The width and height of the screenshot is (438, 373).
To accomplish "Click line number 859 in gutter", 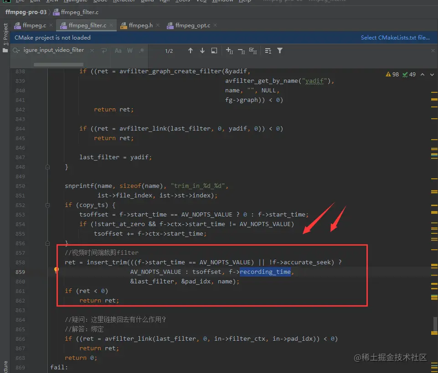I will (20, 272).
